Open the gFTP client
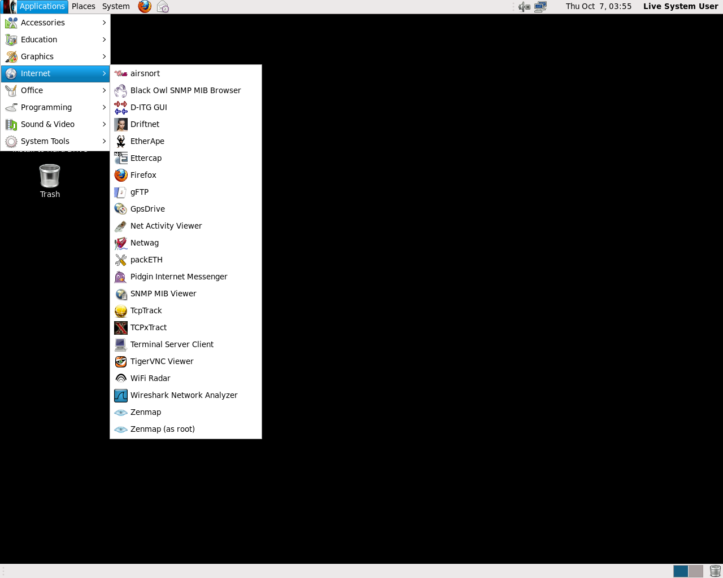The width and height of the screenshot is (723, 578). click(x=186, y=192)
